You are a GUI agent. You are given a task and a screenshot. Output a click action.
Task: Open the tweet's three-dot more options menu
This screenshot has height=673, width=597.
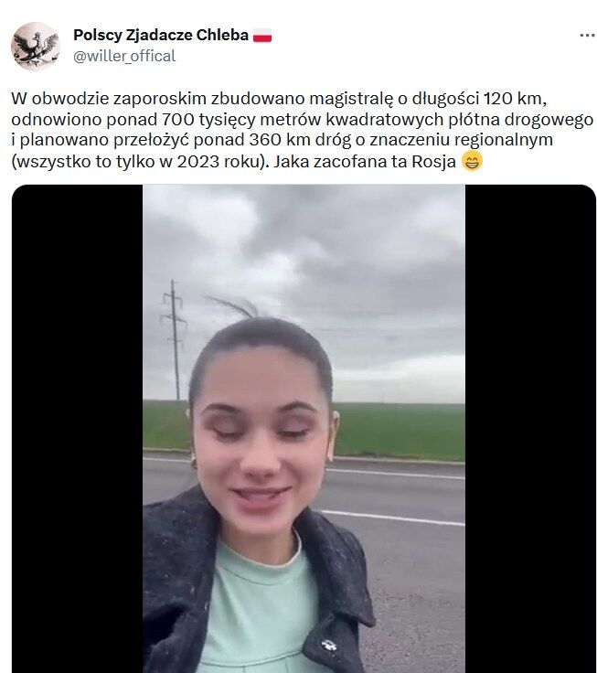(587, 35)
